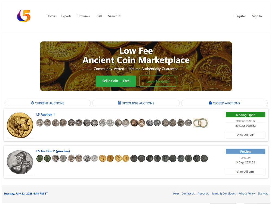
Task: Click the Learn About L5 button
Action: point(158,81)
